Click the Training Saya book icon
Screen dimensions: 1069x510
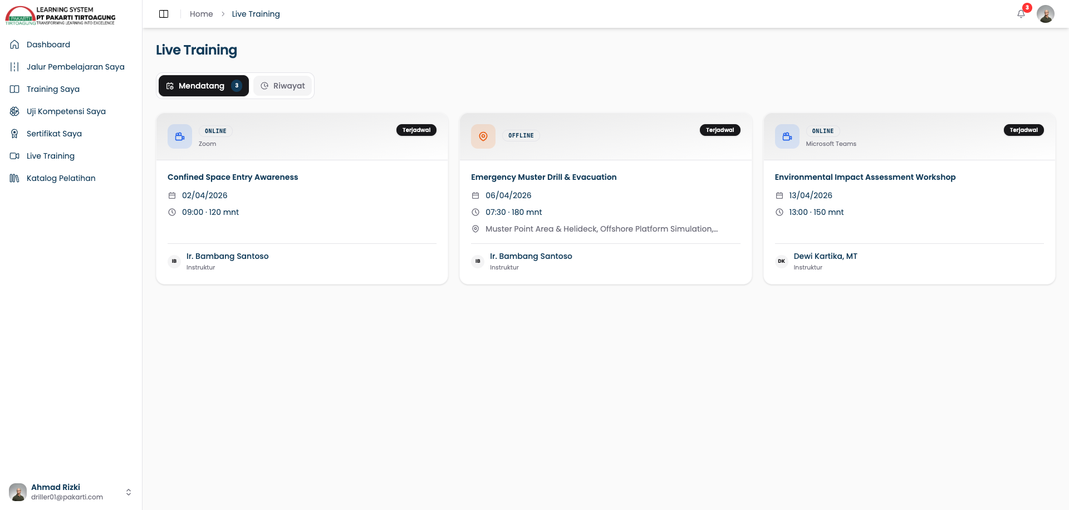(x=14, y=89)
